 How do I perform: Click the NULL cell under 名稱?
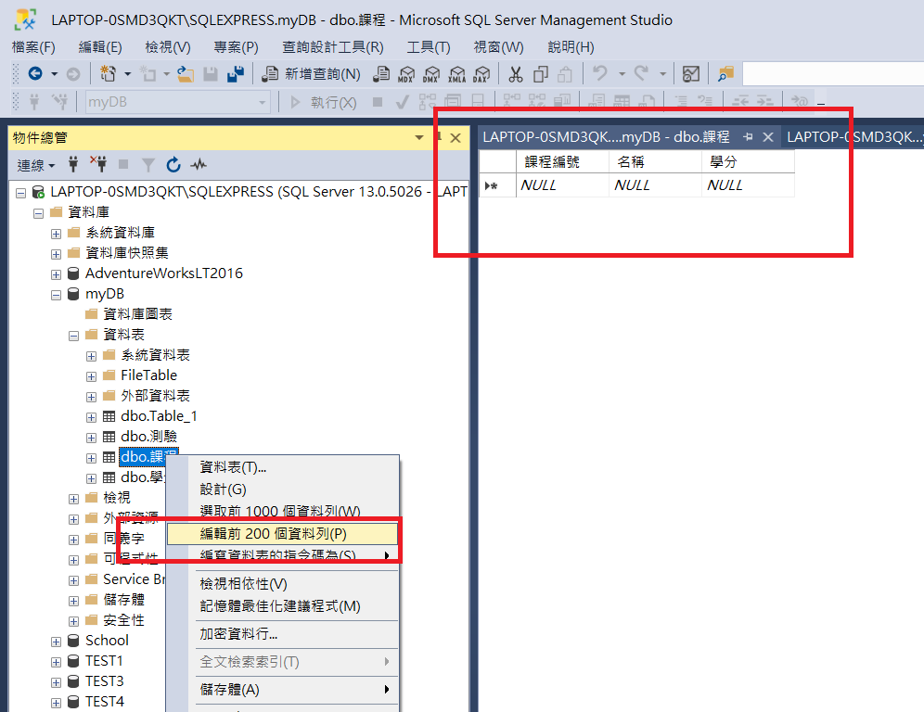(655, 185)
